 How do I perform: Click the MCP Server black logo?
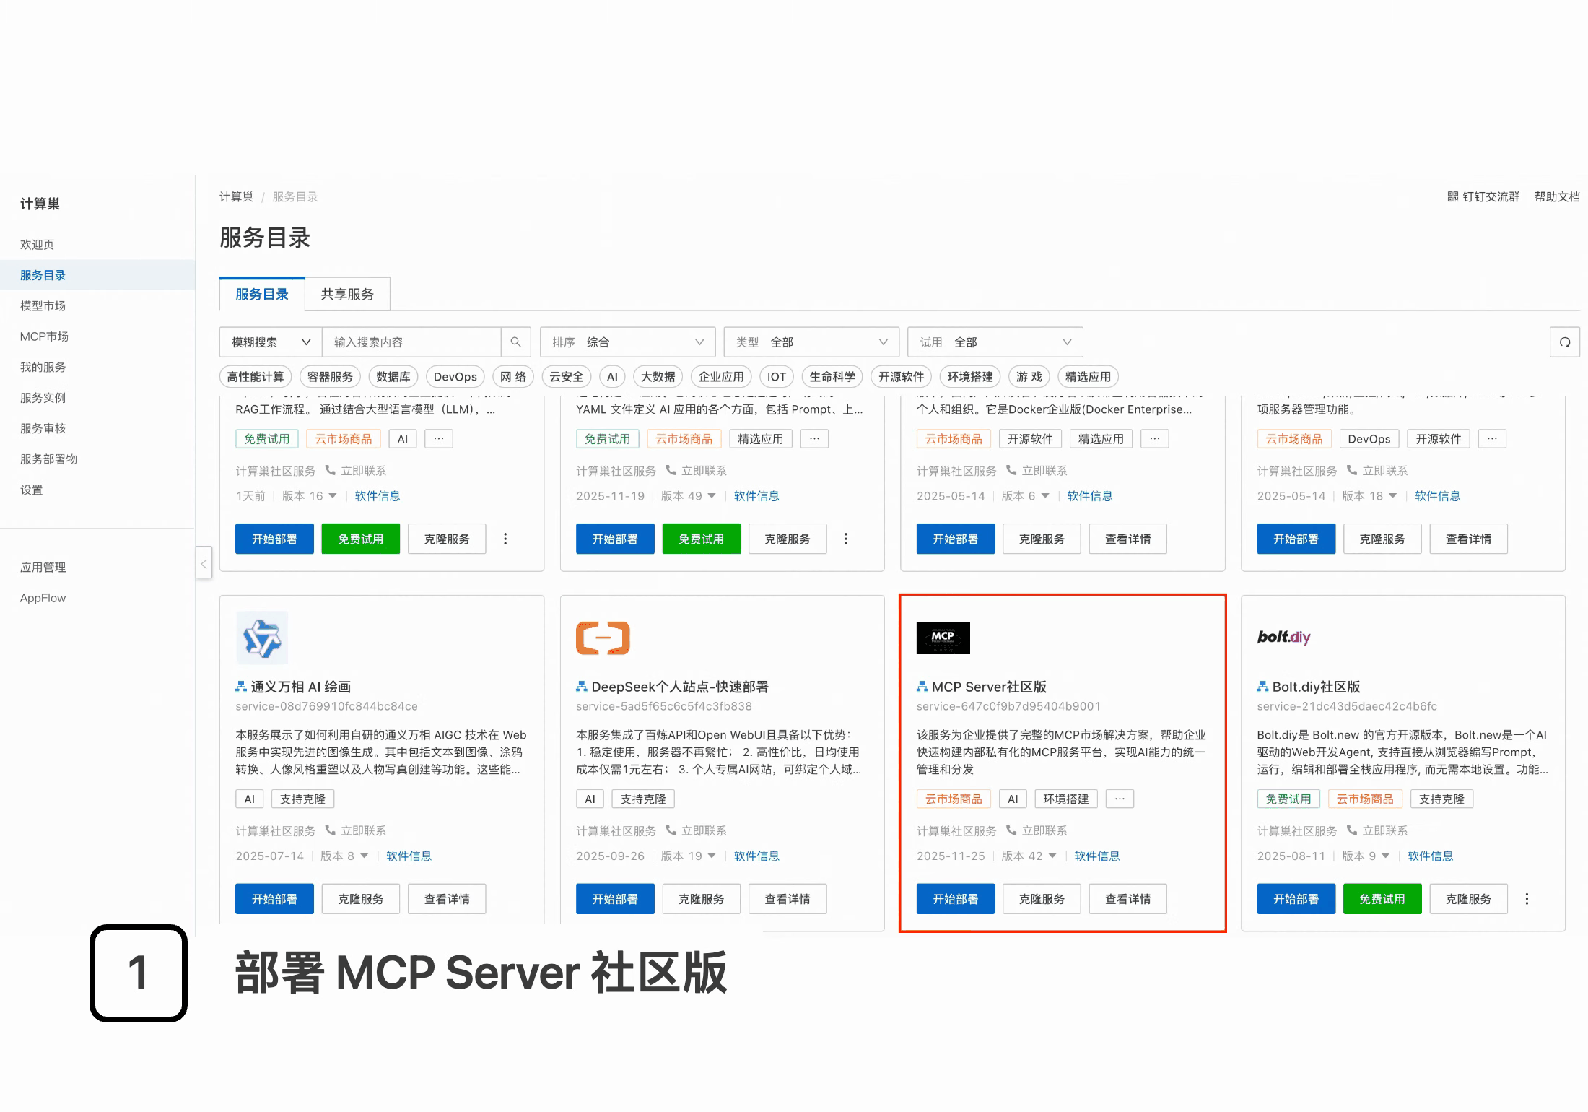[943, 638]
